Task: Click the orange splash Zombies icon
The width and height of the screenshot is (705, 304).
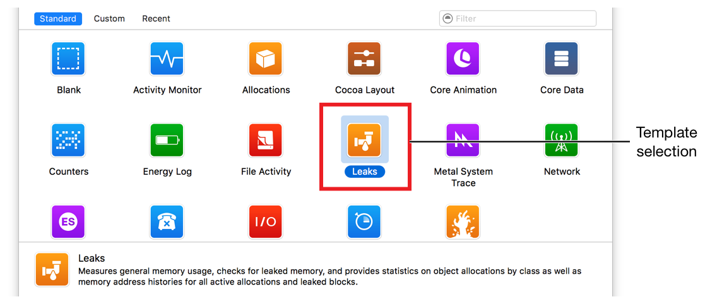Action: (x=463, y=222)
